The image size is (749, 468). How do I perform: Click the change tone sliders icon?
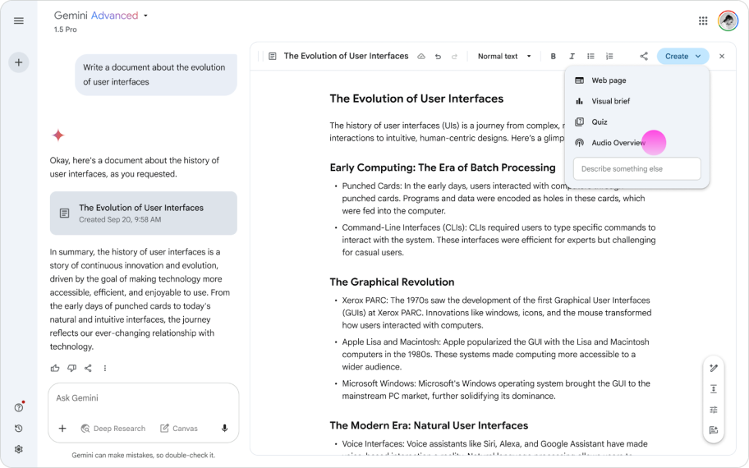point(714,410)
